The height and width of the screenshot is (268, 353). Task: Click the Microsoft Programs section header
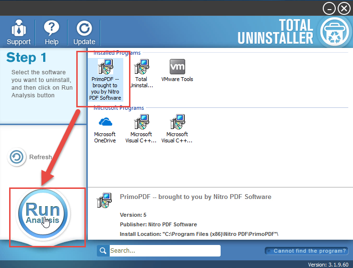118,108
